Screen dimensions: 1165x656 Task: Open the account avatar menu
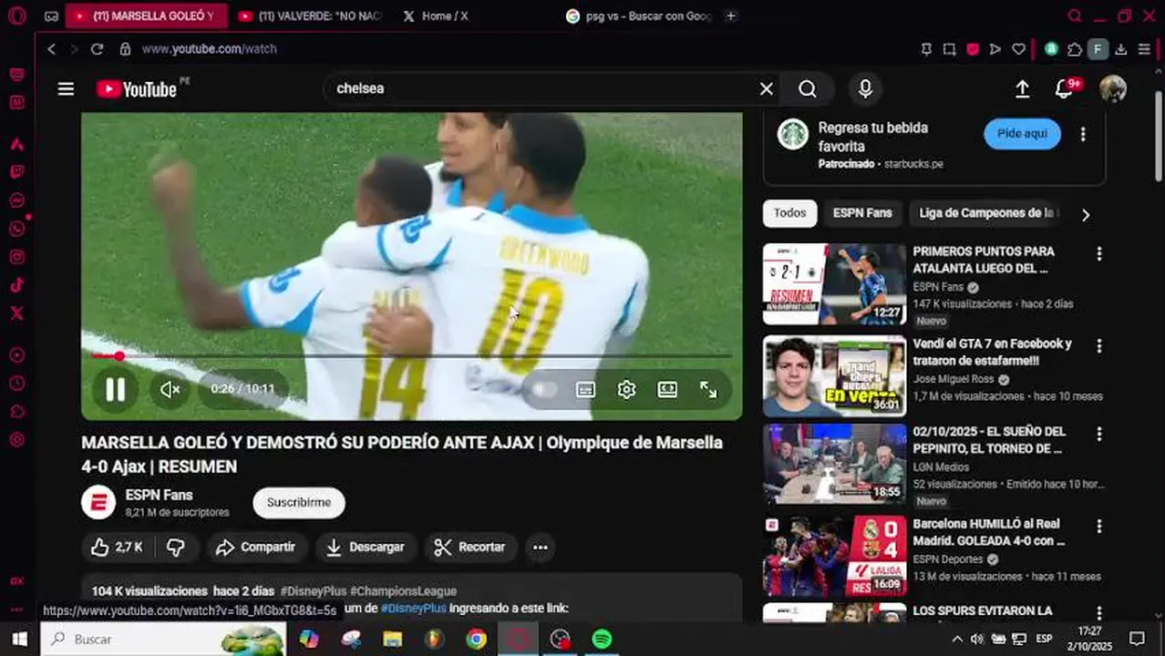pyautogui.click(x=1113, y=88)
